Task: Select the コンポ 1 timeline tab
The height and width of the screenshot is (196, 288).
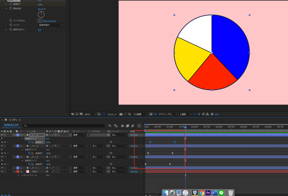Action: 13,120
